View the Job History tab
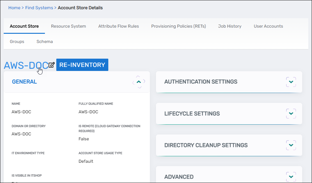This screenshot has width=312, height=183. coord(230,26)
